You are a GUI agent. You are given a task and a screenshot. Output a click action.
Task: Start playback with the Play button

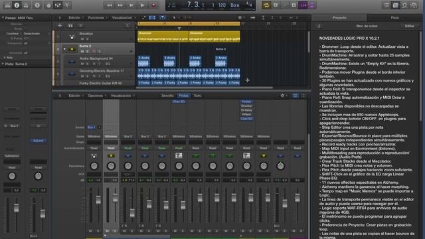(x=142, y=5)
